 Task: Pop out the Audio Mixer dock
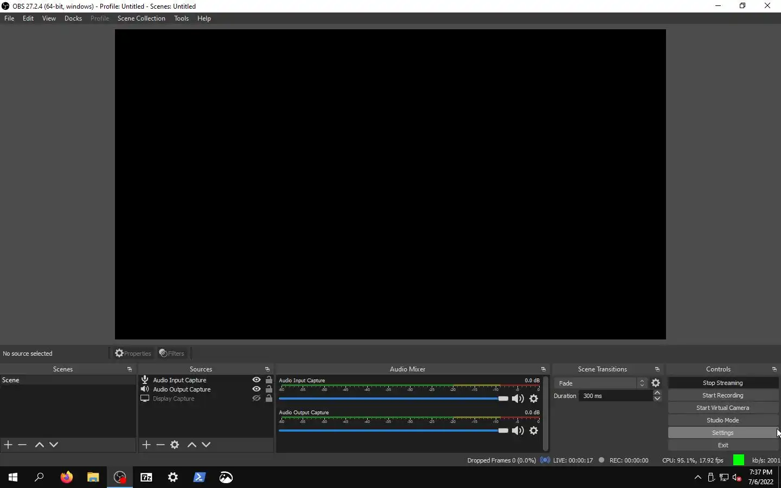tap(543, 369)
